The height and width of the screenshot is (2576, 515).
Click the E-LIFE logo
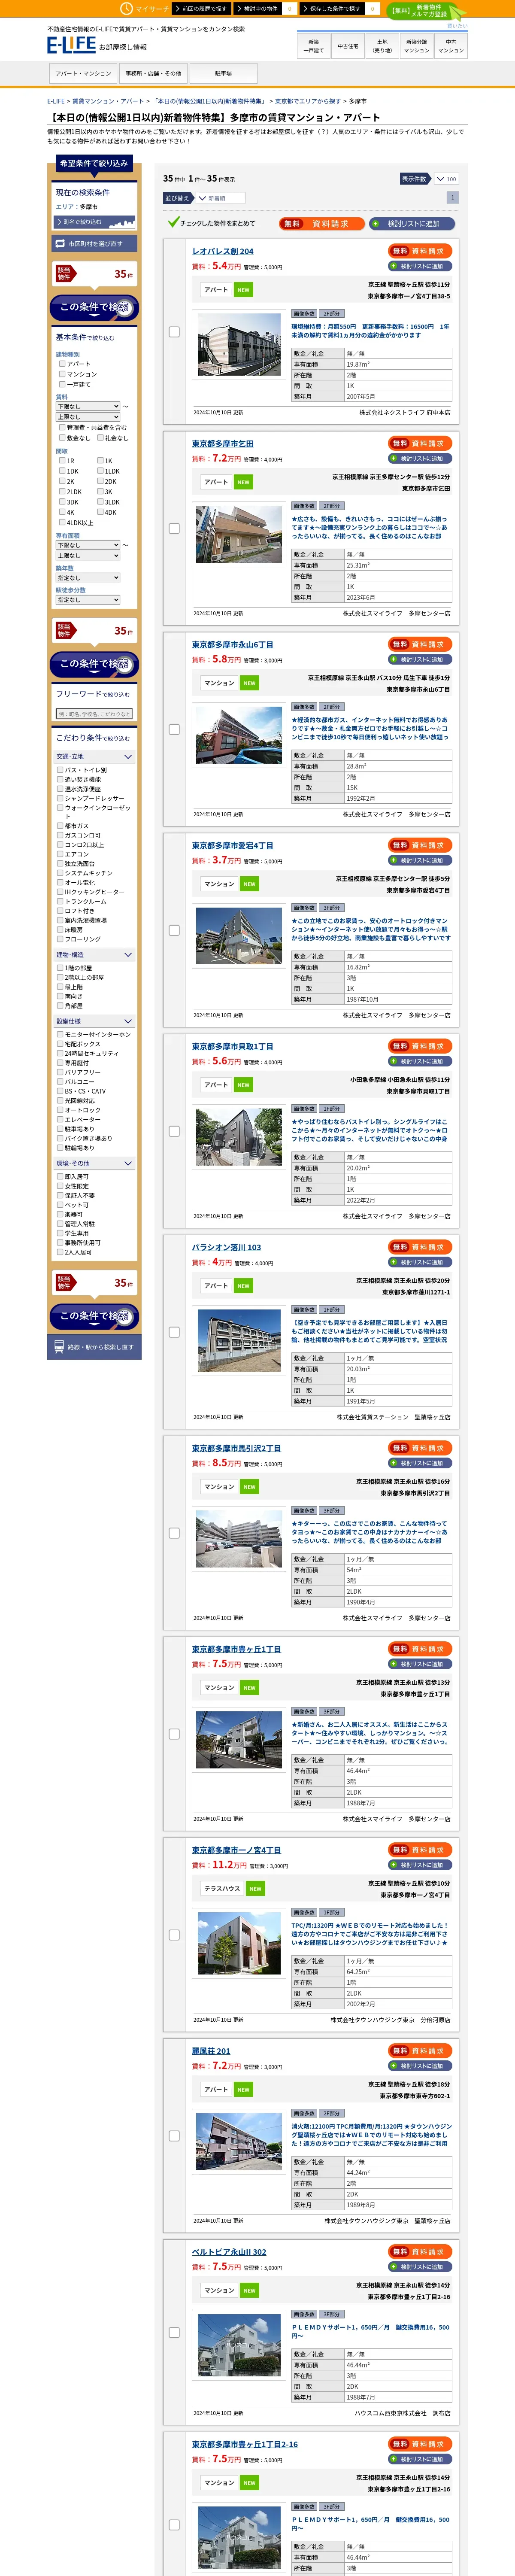[71, 45]
